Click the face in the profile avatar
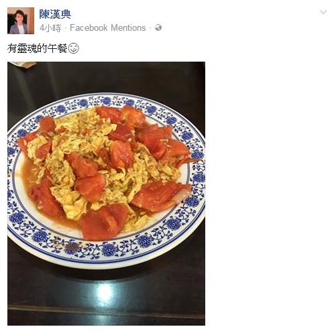Image resolution: width=332 pixels, height=335 pixels. (x=19, y=17)
